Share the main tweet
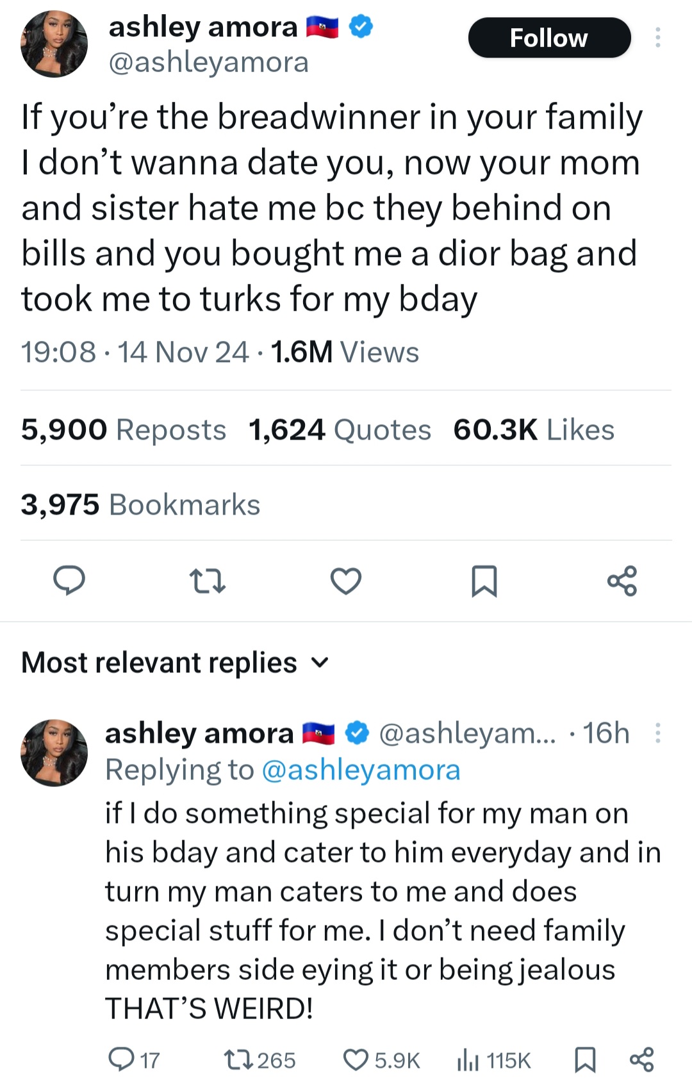The image size is (692, 1087). click(x=622, y=581)
